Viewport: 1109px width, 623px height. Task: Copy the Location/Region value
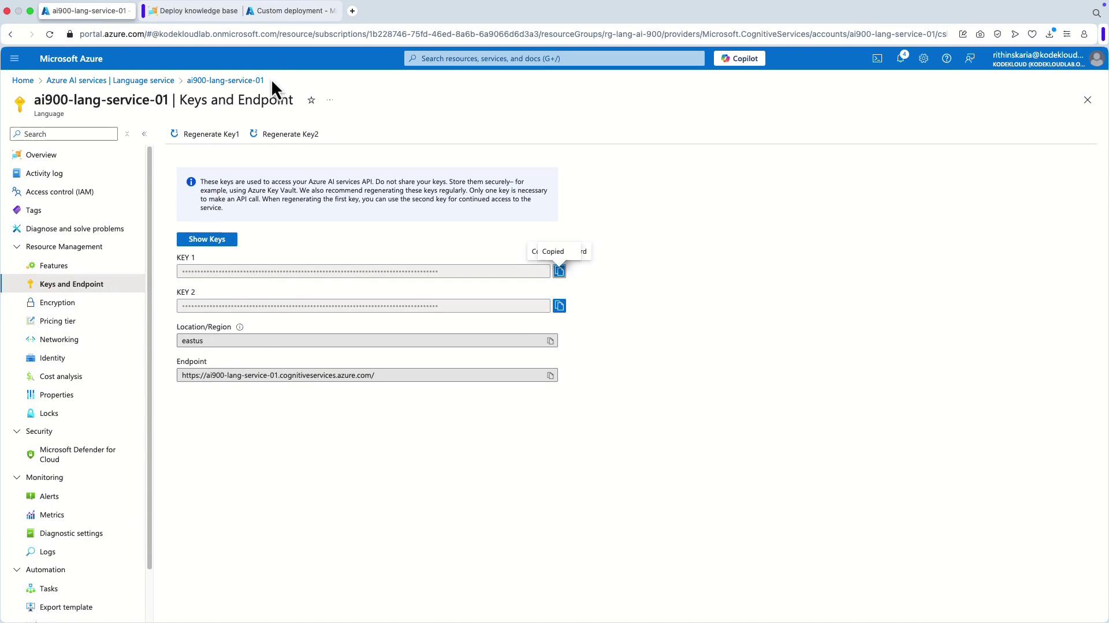pos(550,341)
